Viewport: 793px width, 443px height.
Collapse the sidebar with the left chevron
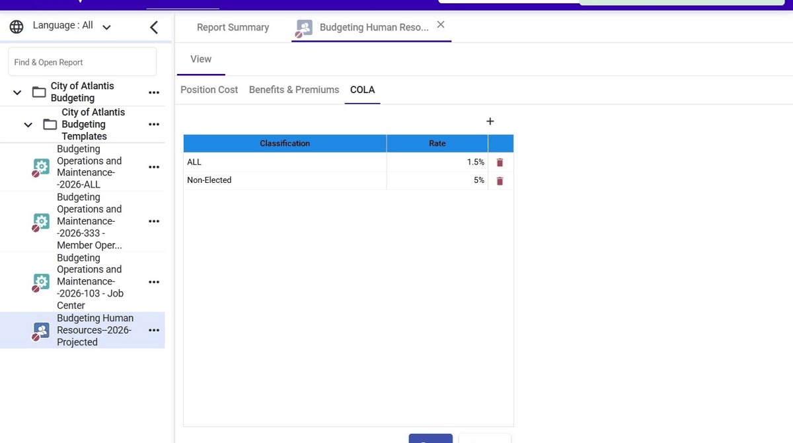pos(153,27)
